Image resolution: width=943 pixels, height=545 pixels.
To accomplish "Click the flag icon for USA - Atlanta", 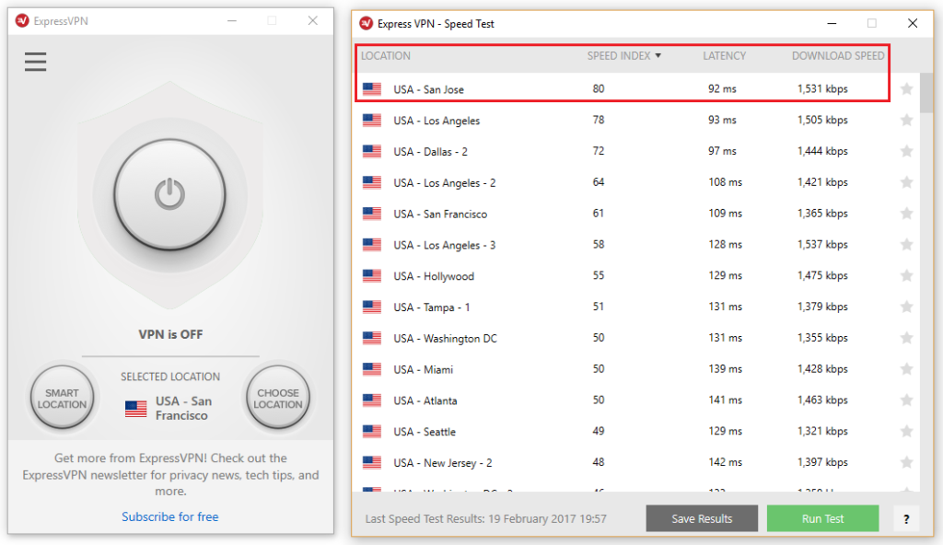I will 372,400.
